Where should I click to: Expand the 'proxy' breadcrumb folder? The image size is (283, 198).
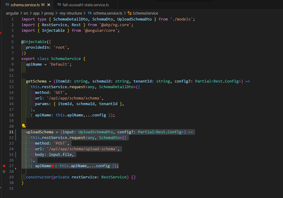tap(49, 13)
